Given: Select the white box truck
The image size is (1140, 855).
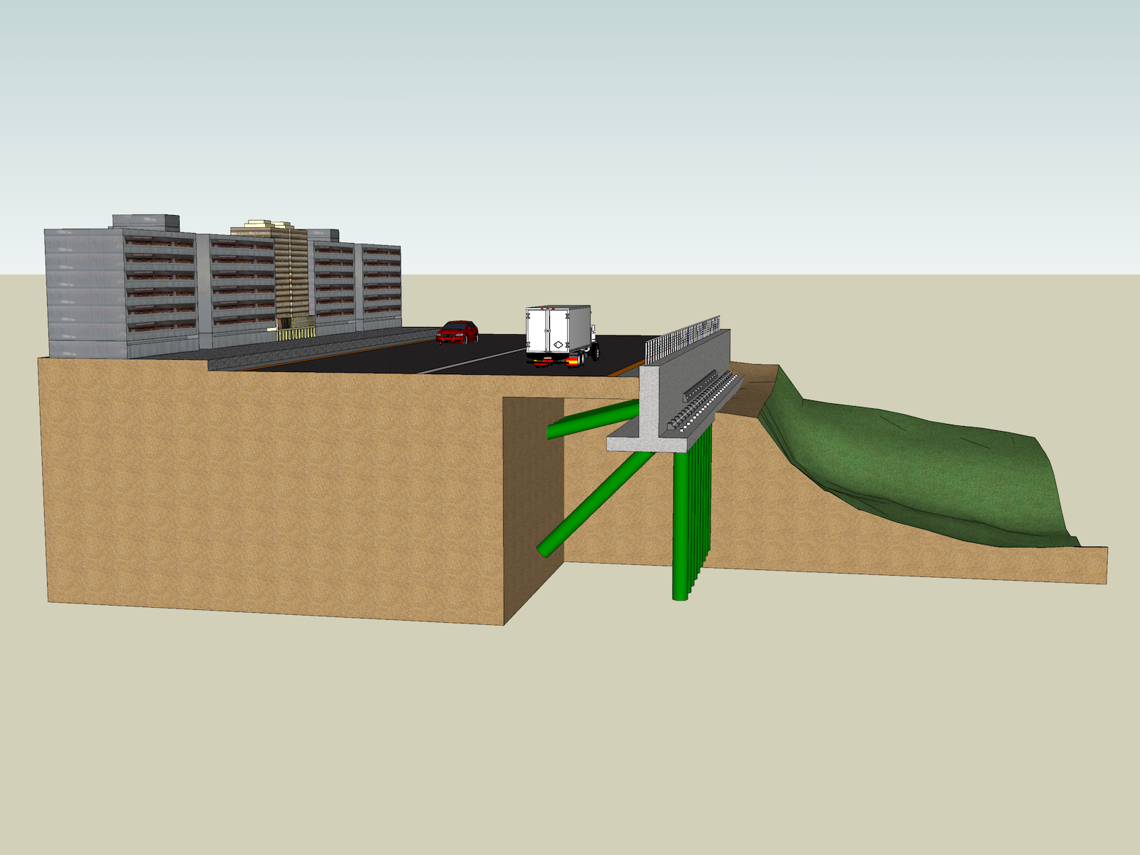Looking at the screenshot, I should click(561, 336).
